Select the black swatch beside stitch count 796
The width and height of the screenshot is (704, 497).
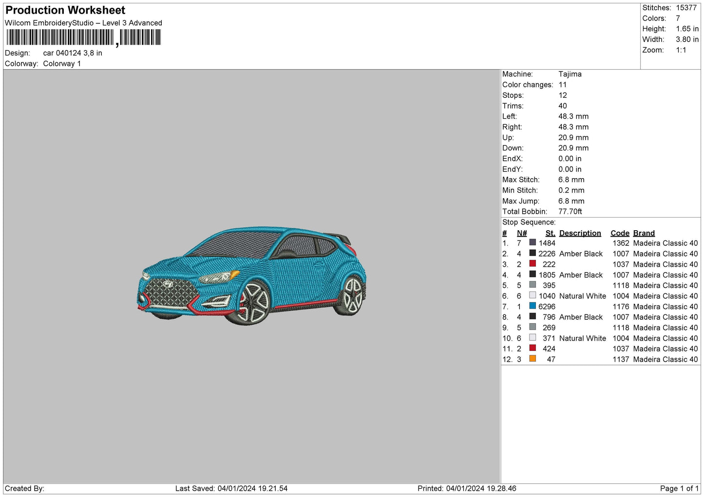pos(533,316)
